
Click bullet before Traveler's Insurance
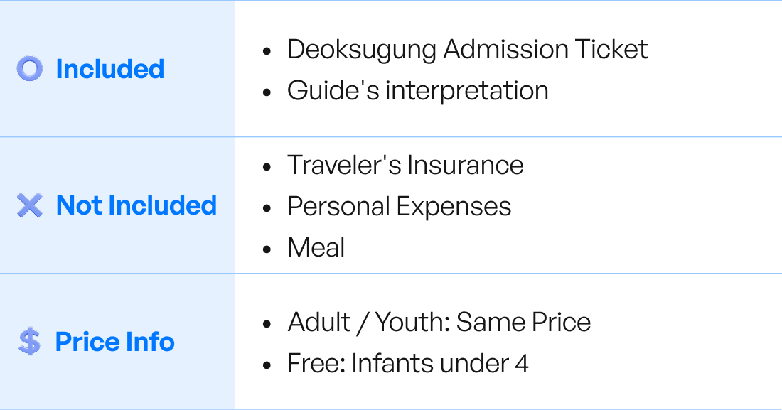point(267,167)
